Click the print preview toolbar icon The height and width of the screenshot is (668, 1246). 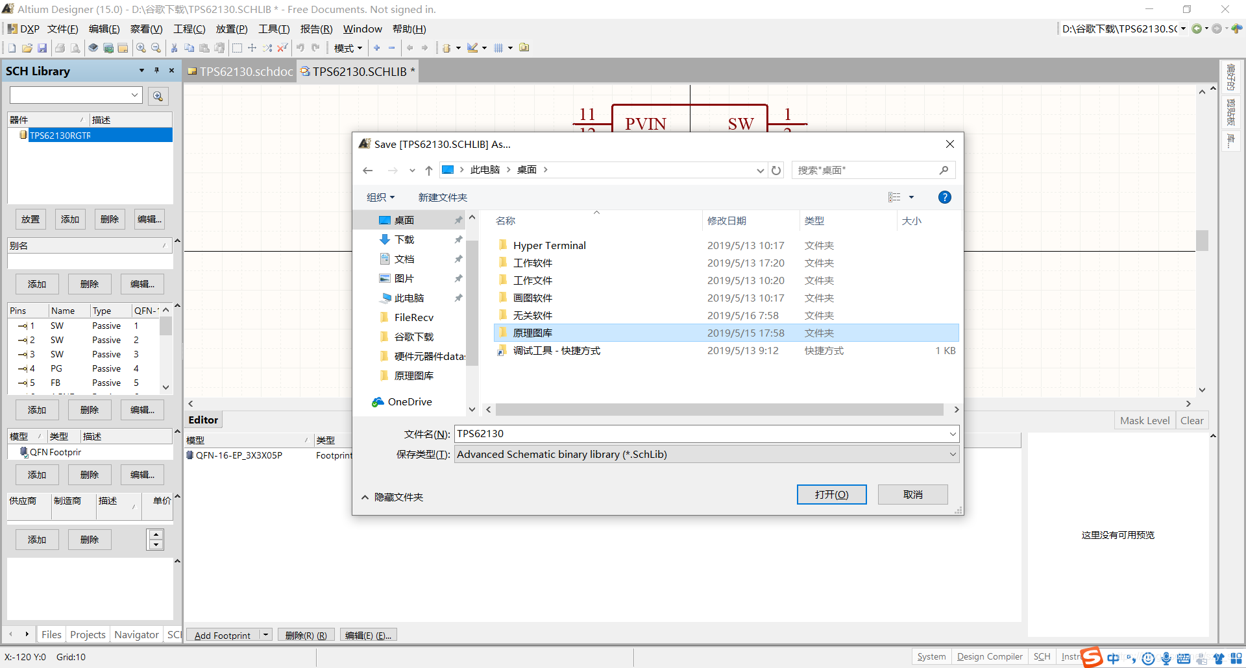tap(75, 48)
